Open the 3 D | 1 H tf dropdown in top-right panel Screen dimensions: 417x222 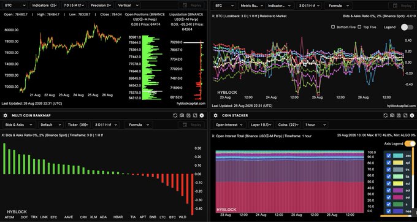[x=308, y=6]
